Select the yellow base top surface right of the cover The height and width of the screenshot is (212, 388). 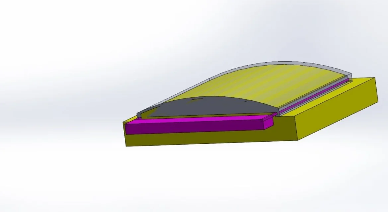click(332, 96)
